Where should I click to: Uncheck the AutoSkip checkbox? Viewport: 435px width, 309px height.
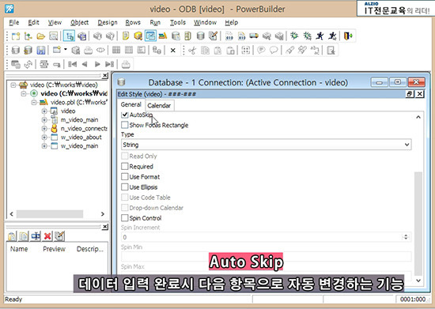[x=124, y=115]
